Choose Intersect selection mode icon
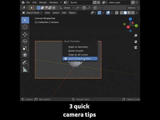 (54, 8)
